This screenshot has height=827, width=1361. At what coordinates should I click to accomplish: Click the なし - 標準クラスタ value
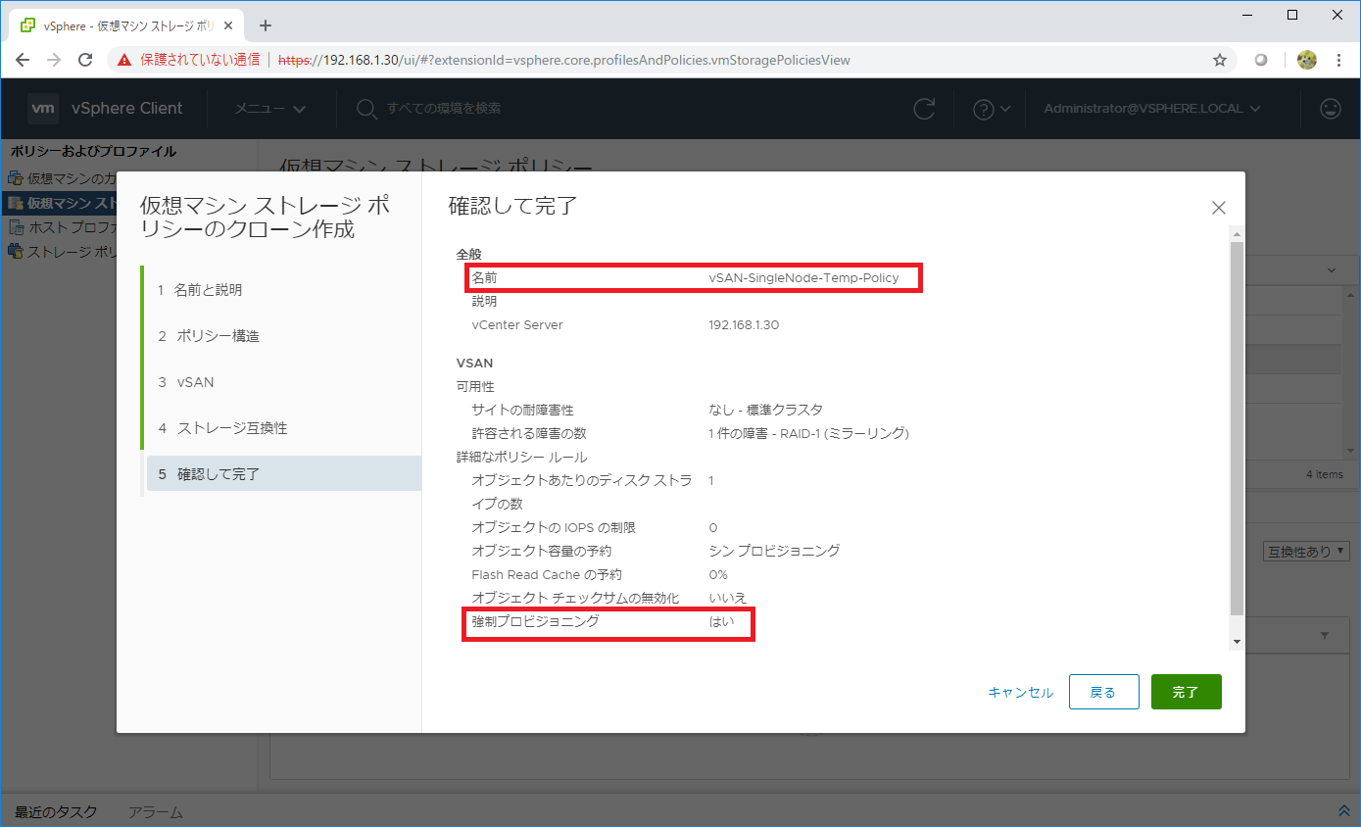765,410
